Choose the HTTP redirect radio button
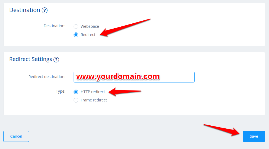Image resolution: width=269 pixels, height=149 pixels. click(x=76, y=92)
